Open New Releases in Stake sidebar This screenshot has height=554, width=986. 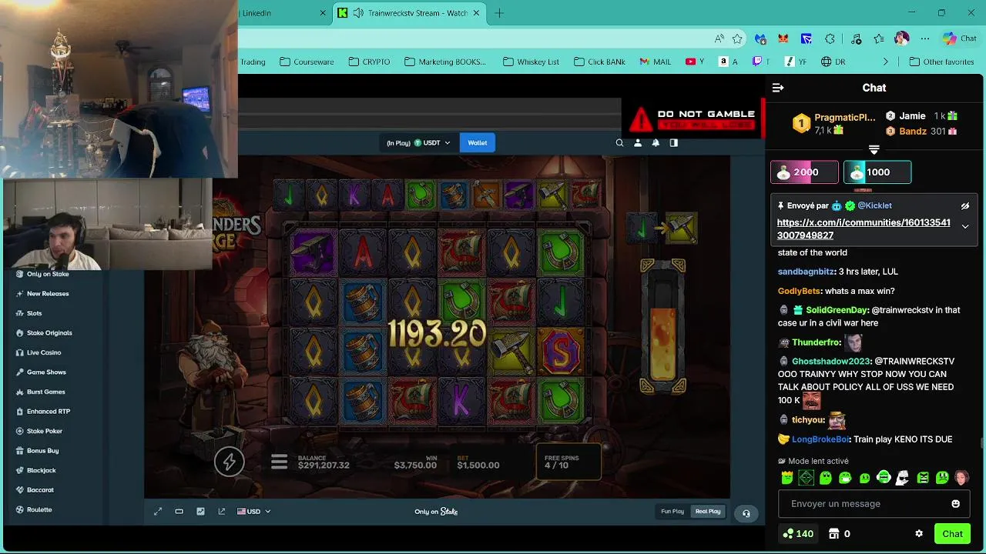click(48, 293)
